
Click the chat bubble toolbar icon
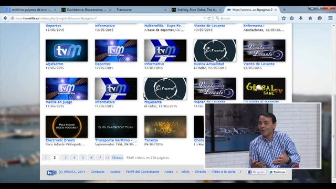point(320,18)
